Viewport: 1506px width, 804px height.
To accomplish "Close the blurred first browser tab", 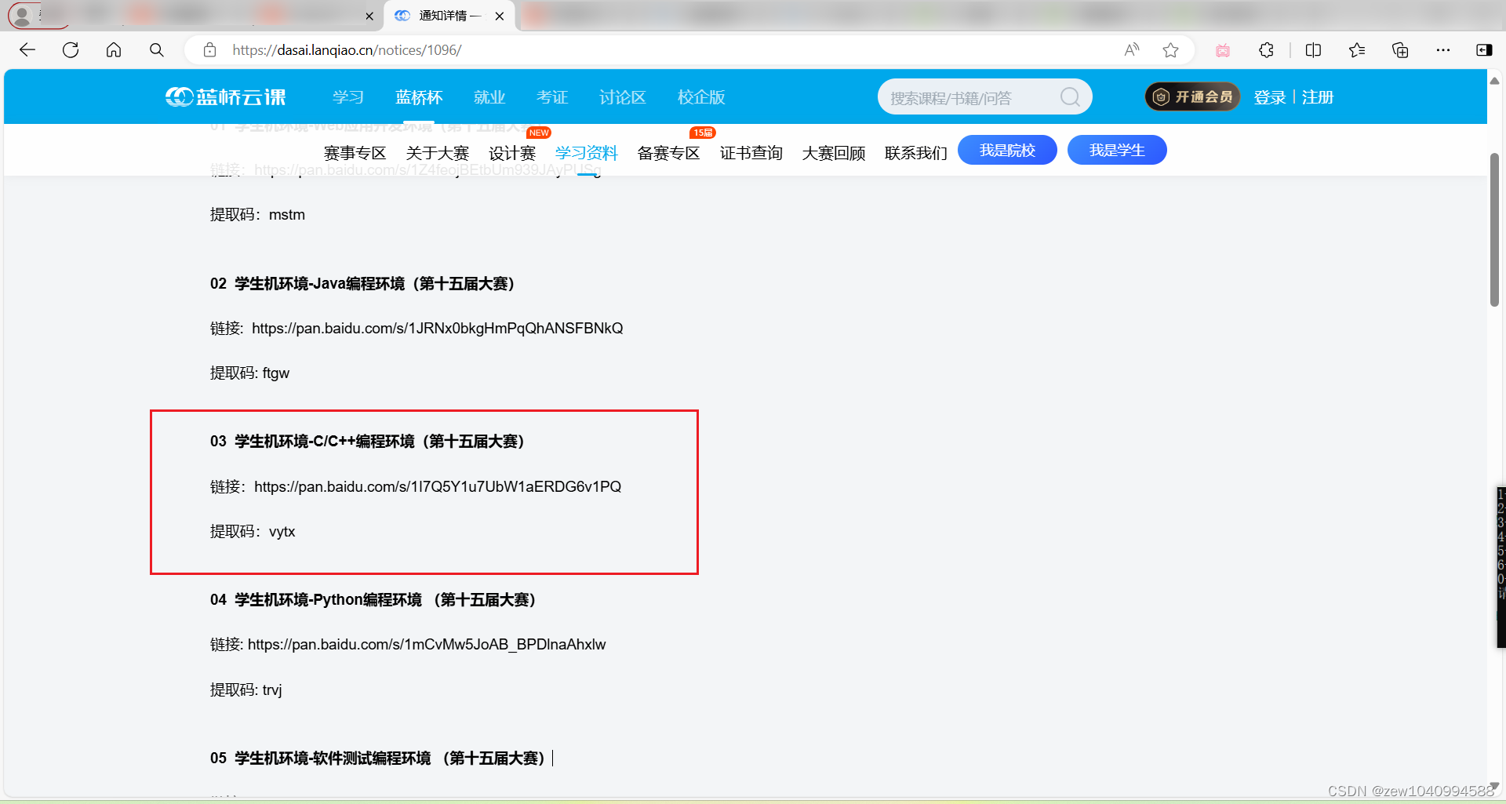I will click(x=369, y=16).
